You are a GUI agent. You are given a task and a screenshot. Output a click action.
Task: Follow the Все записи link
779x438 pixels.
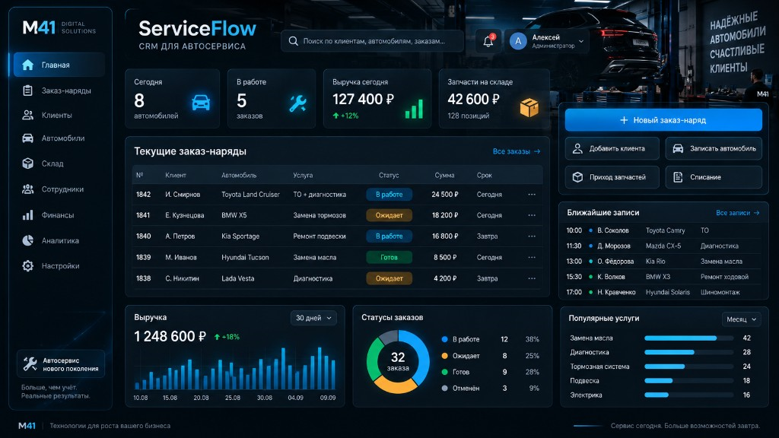[738, 213]
